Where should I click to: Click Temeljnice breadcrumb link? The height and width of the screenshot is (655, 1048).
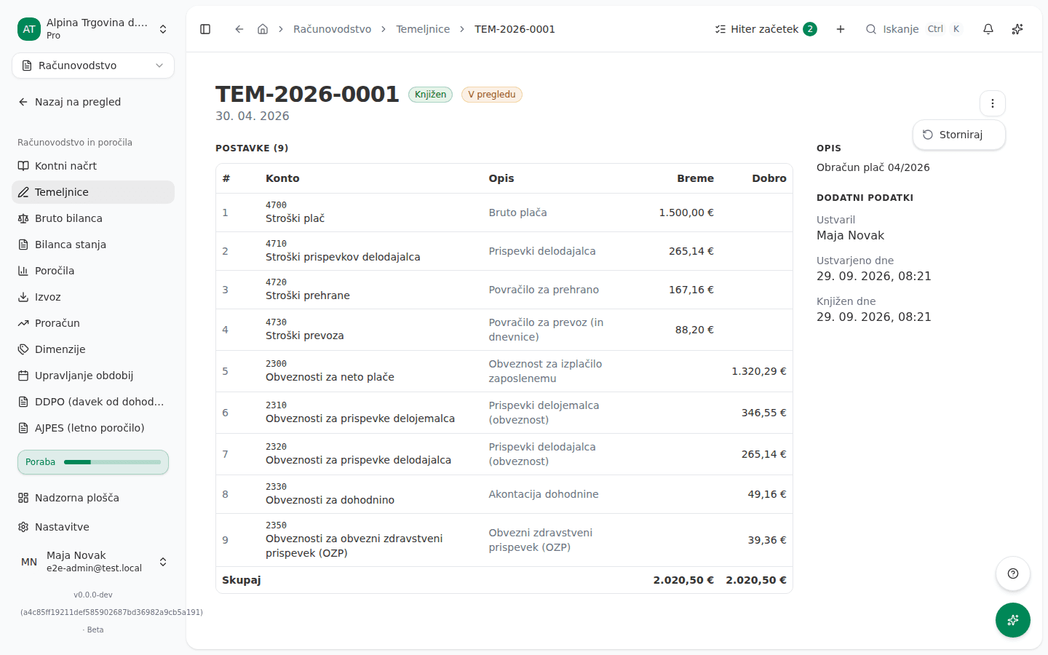coord(423,29)
